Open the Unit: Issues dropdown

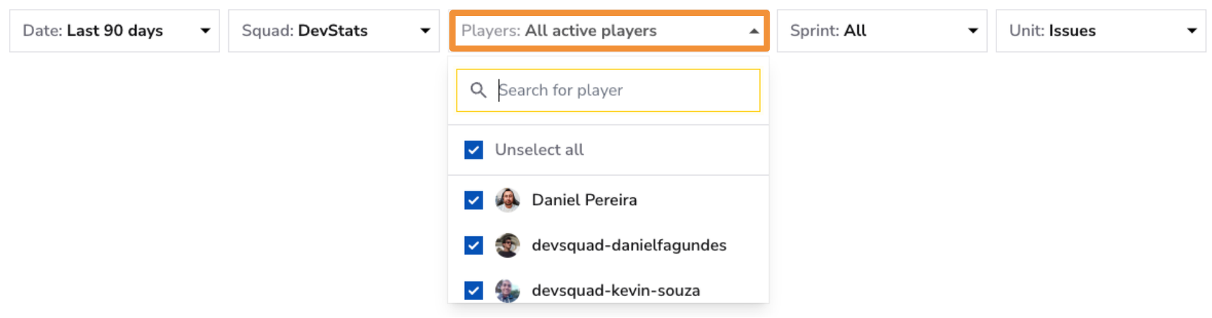(1101, 31)
